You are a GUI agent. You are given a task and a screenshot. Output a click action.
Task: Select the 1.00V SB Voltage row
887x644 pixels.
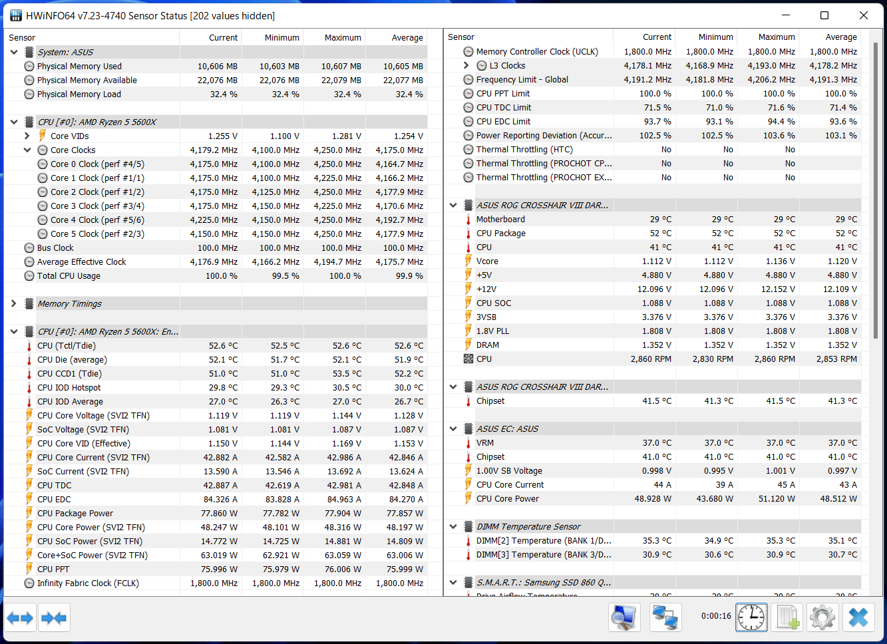coord(653,471)
